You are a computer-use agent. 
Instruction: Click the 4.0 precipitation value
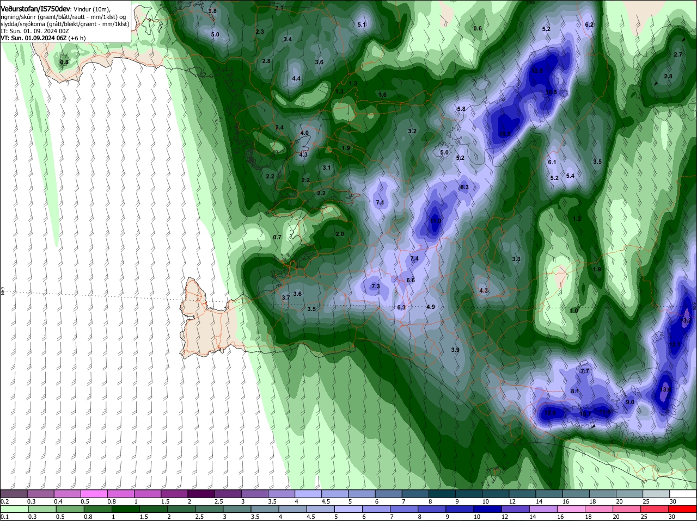pos(304,133)
